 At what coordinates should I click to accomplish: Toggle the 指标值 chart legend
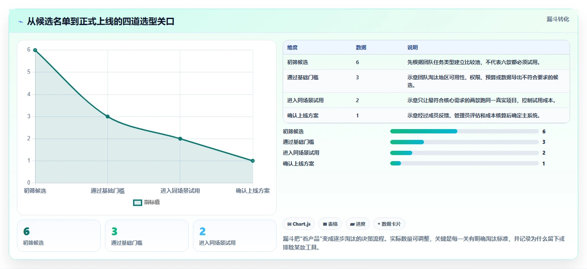coord(147,202)
